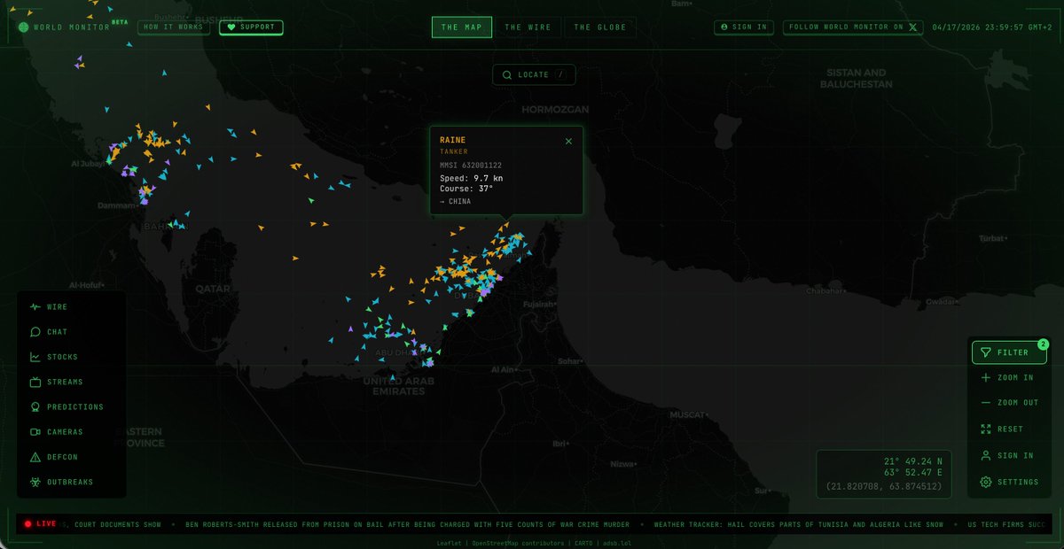Click the Locate search field
1064x549 pixels.
pos(534,75)
